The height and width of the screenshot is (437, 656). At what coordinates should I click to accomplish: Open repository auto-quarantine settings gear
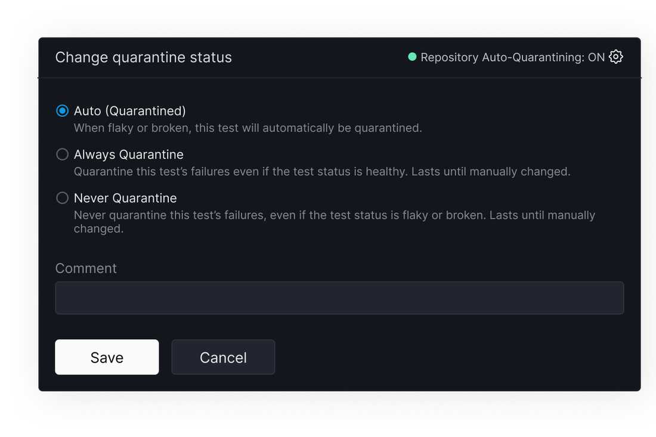click(615, 57)
